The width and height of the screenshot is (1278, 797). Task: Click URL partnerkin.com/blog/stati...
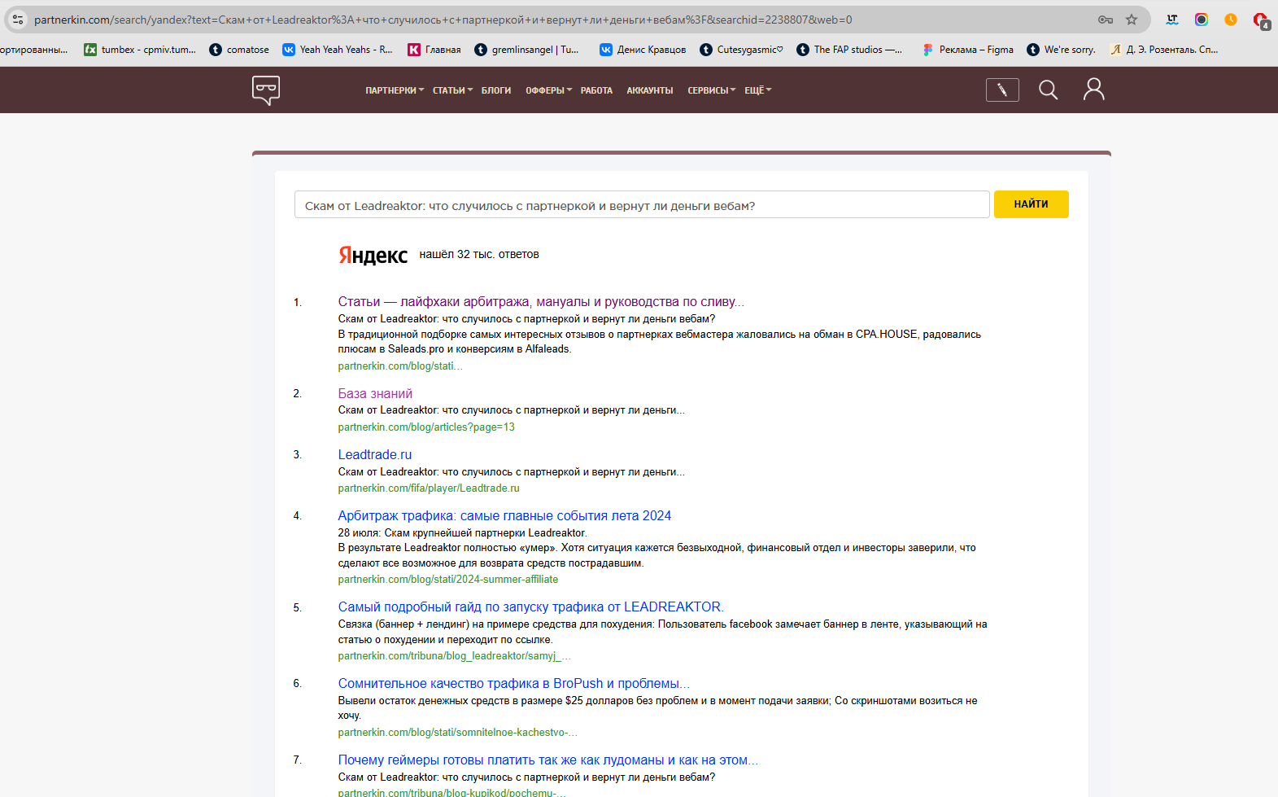[400, 366]
